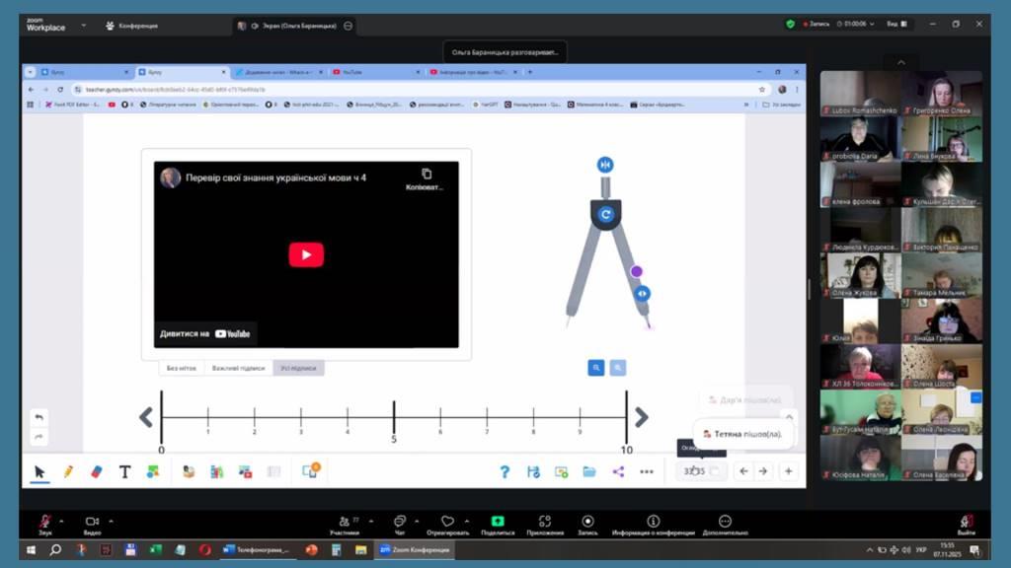This screenshot has height=568, width=1011.
Task: Click the rotate handle on the compass
Action: (x=605, y=213)
